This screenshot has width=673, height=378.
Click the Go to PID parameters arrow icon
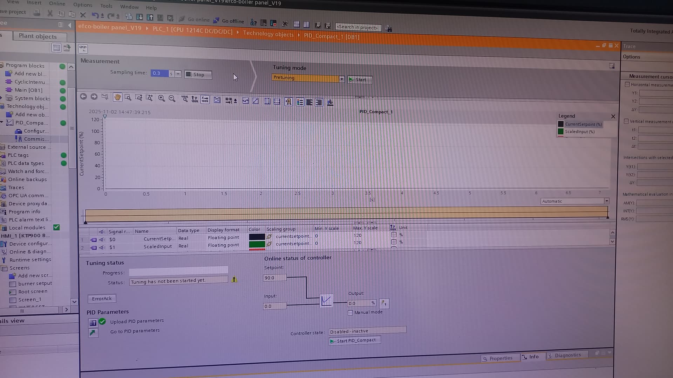click(x=93, y=332)
